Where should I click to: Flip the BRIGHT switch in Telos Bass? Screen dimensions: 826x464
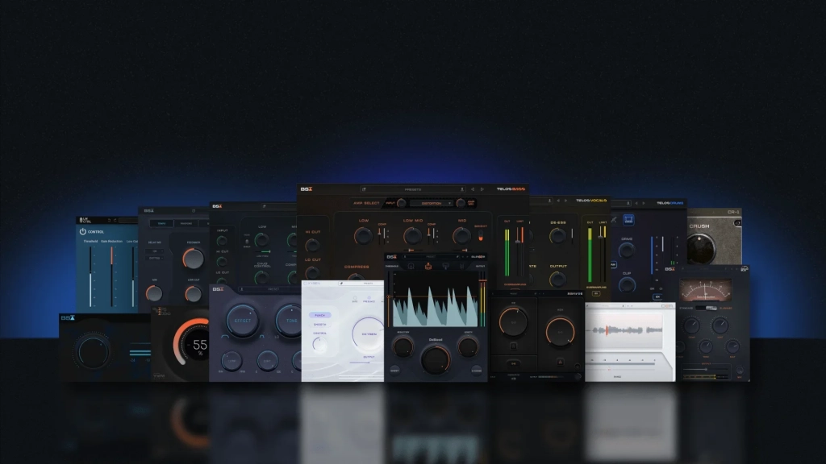point(481,236)
